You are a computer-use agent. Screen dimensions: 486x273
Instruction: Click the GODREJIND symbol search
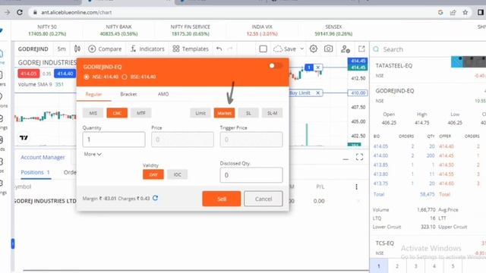33,49
